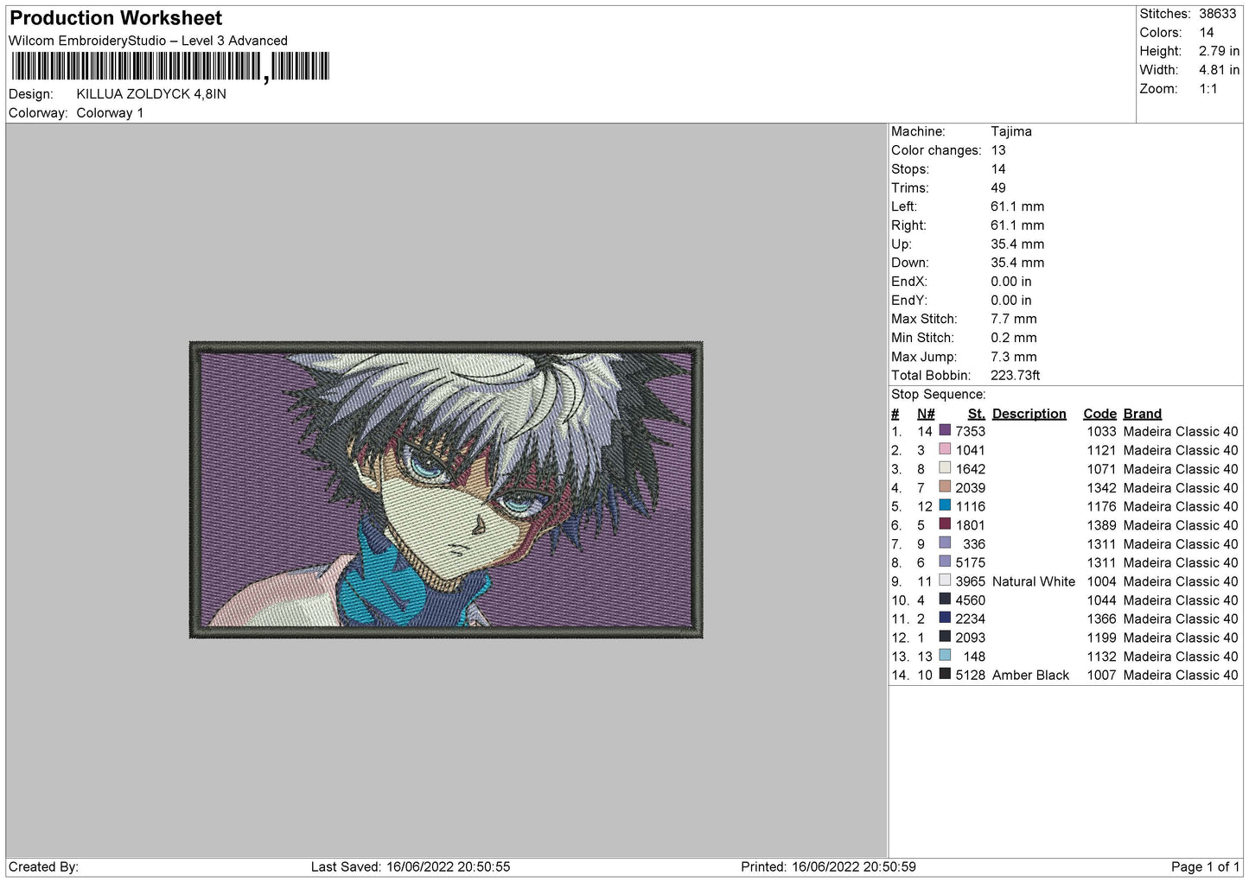Click the Brand column header
Image resolution: width=1249 pixels, height=882 pixels.
pyautogui.click(x=1142, y=414)
